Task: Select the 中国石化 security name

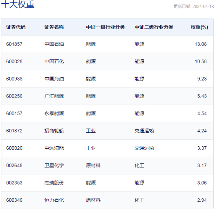Action: [x=54, y=62]
